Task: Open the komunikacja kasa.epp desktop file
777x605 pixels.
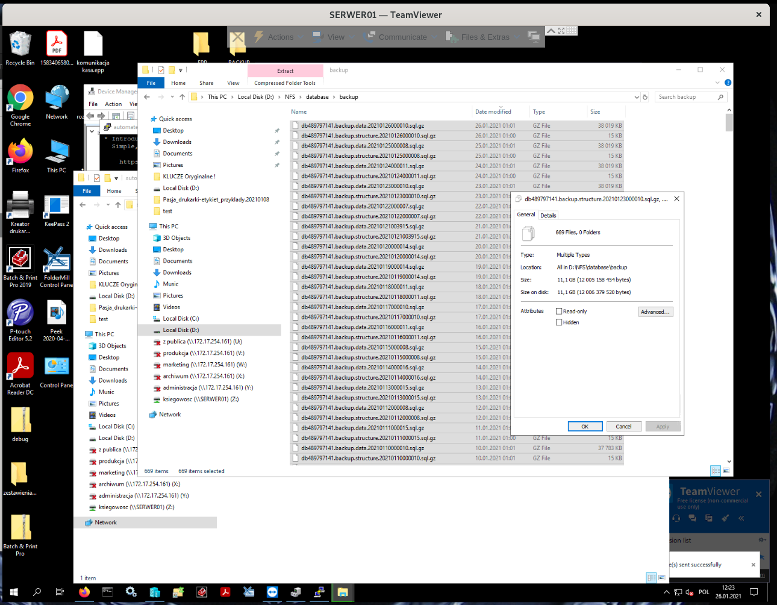Action: (x=93, y=52)
